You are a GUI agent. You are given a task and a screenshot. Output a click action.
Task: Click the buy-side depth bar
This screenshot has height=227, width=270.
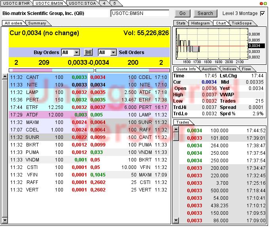(51, 70)
